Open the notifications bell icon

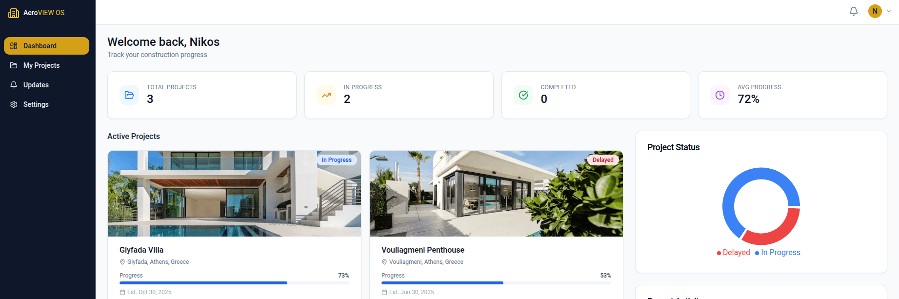(x=854, y=11)
